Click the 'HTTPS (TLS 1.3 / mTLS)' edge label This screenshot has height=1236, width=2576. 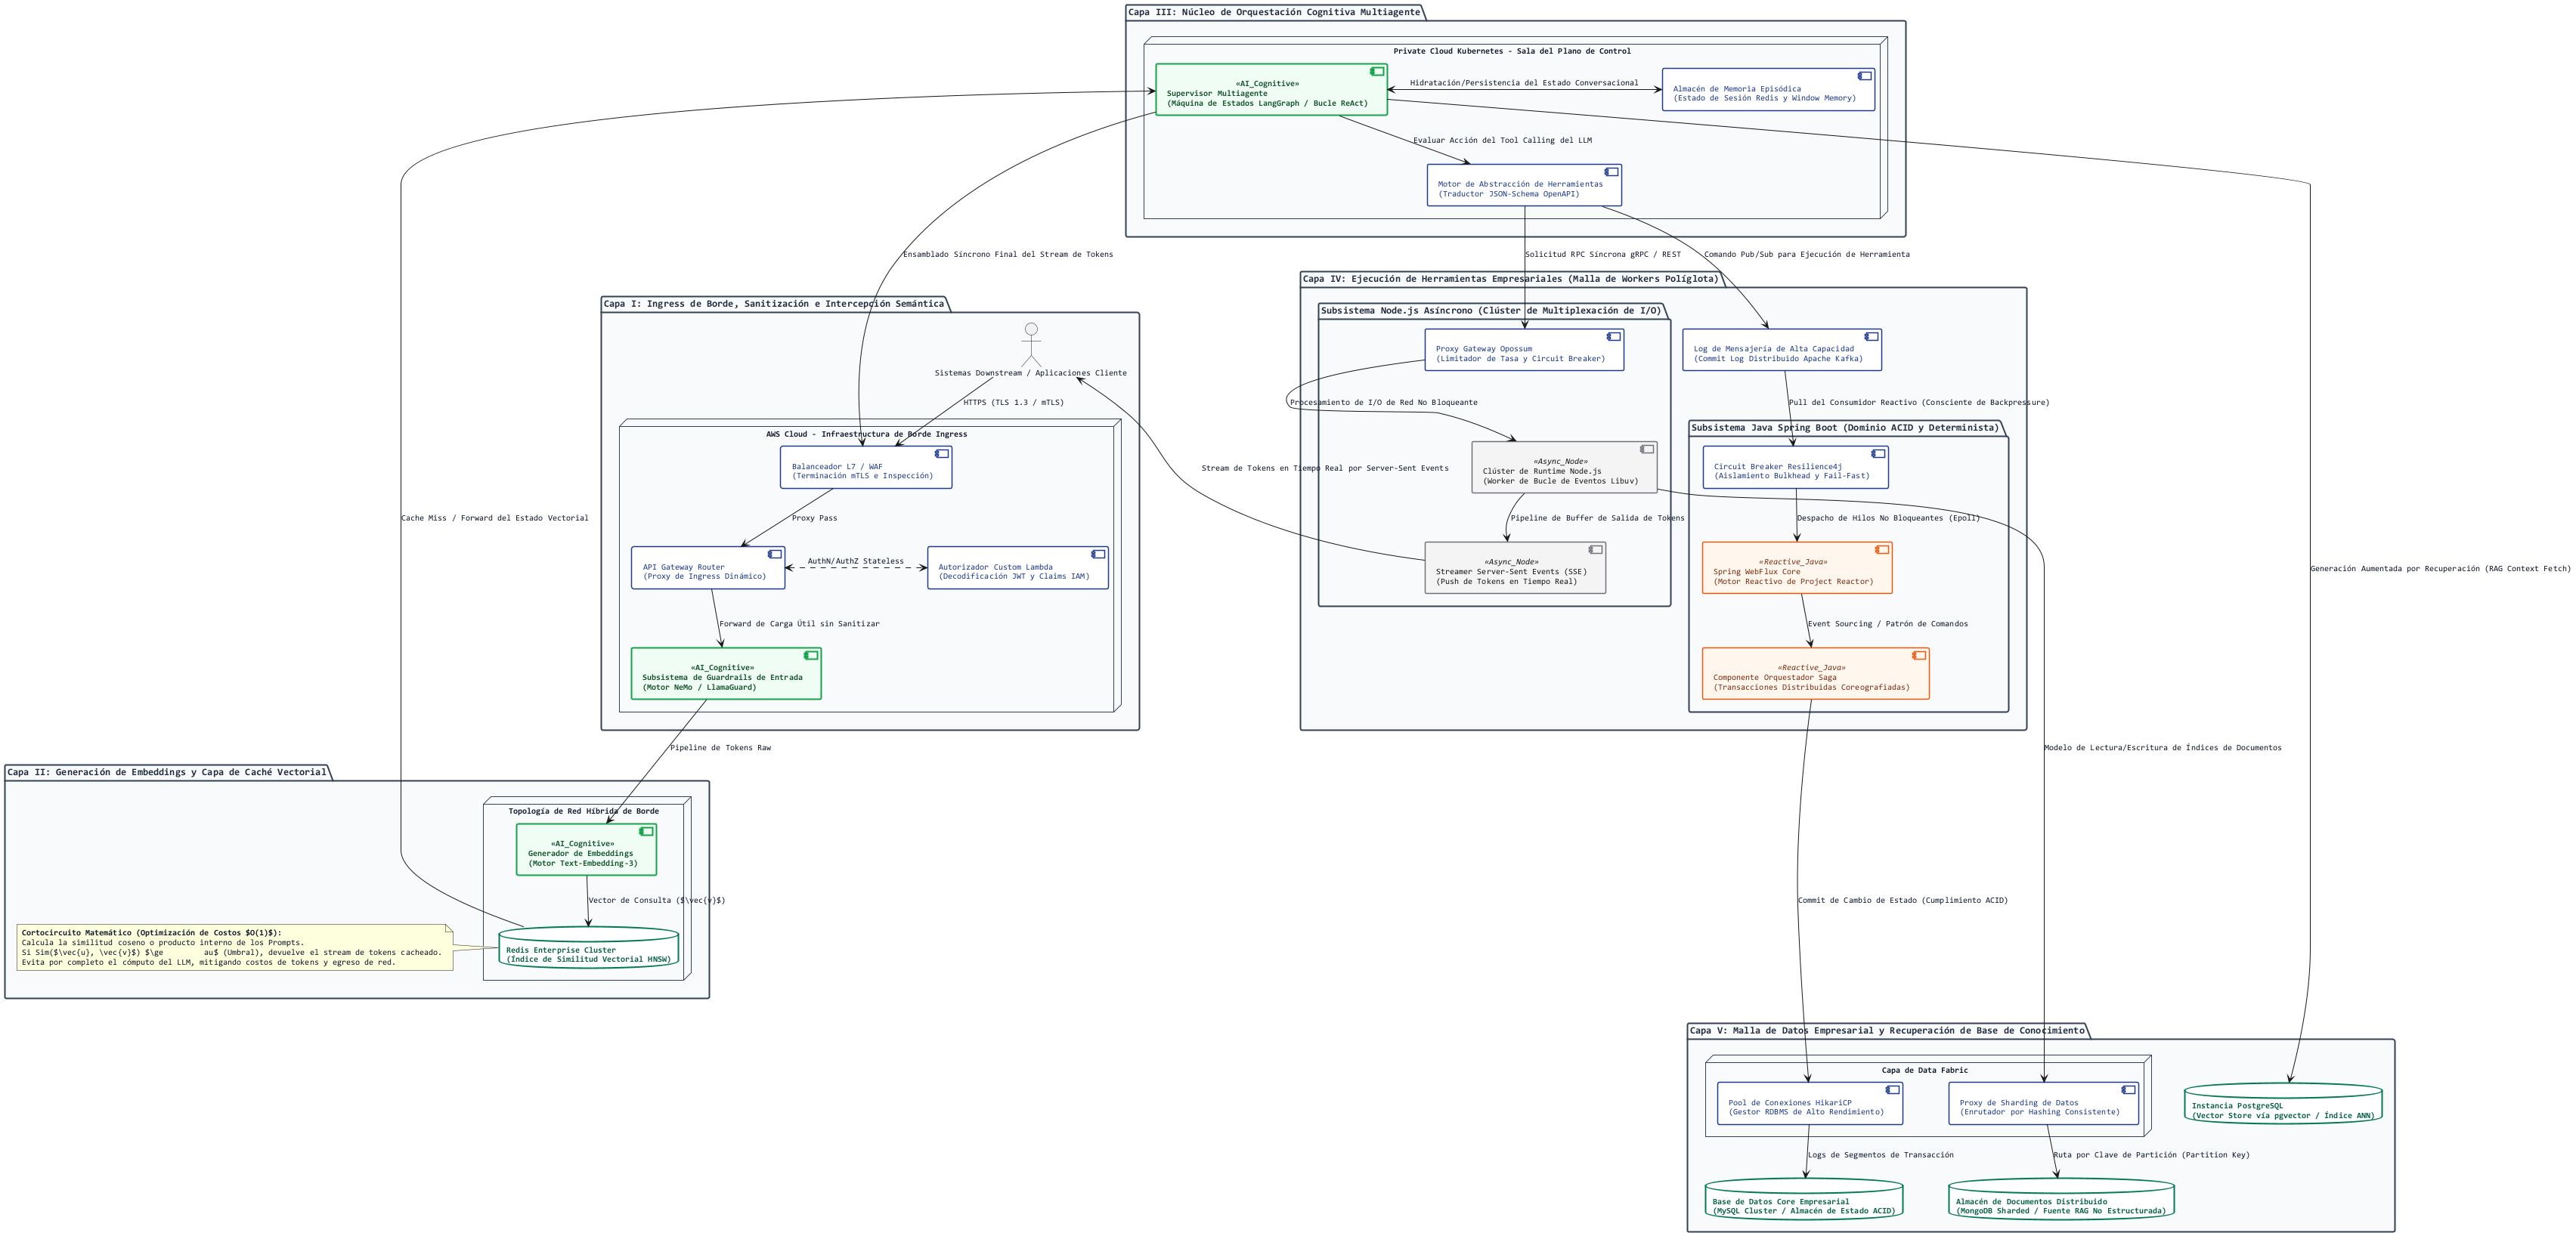(x=1013, y=403)
